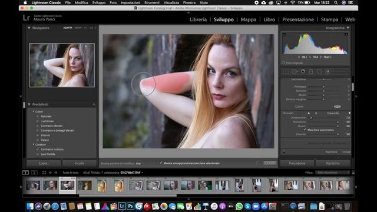The image size is (377, 212).
Task: Collapse the Navigatore panel
Action: pyautogui.click(x=29, y=28)
